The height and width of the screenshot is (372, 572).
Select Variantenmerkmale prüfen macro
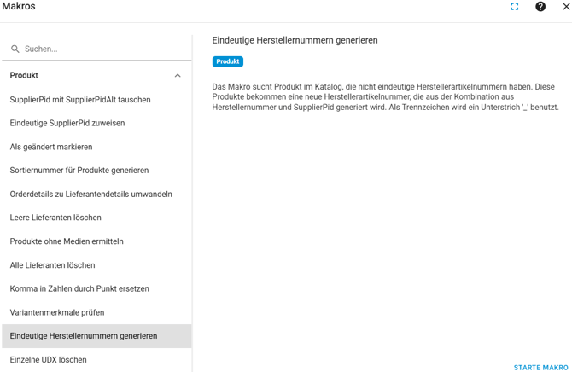point(57,312)
